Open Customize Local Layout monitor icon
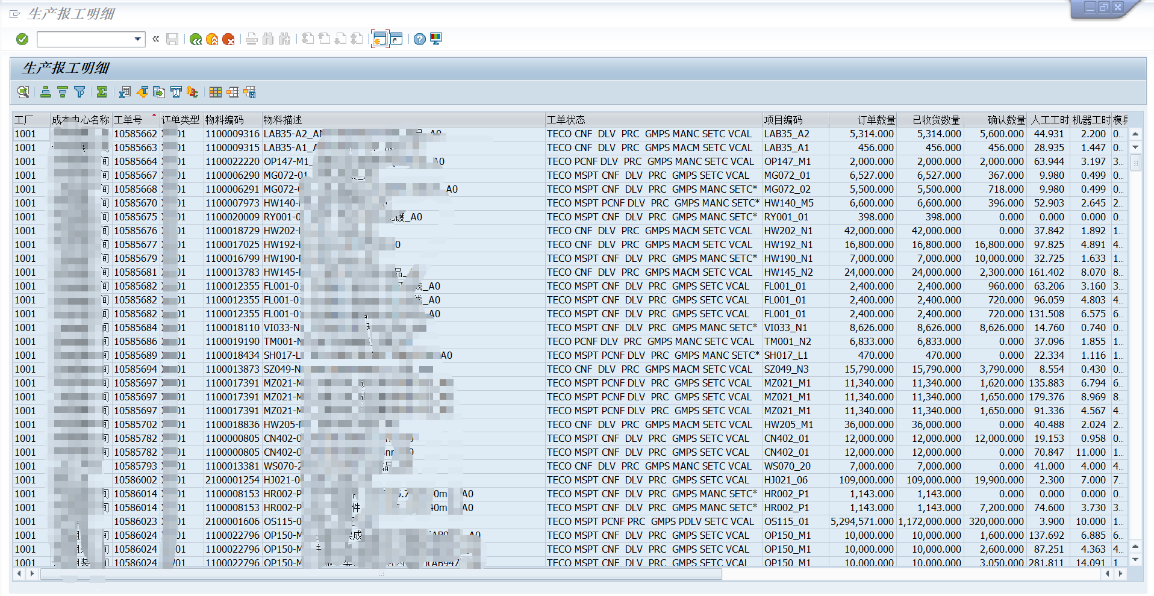Viewport: 1154px width, 596px height. point(436,39)
